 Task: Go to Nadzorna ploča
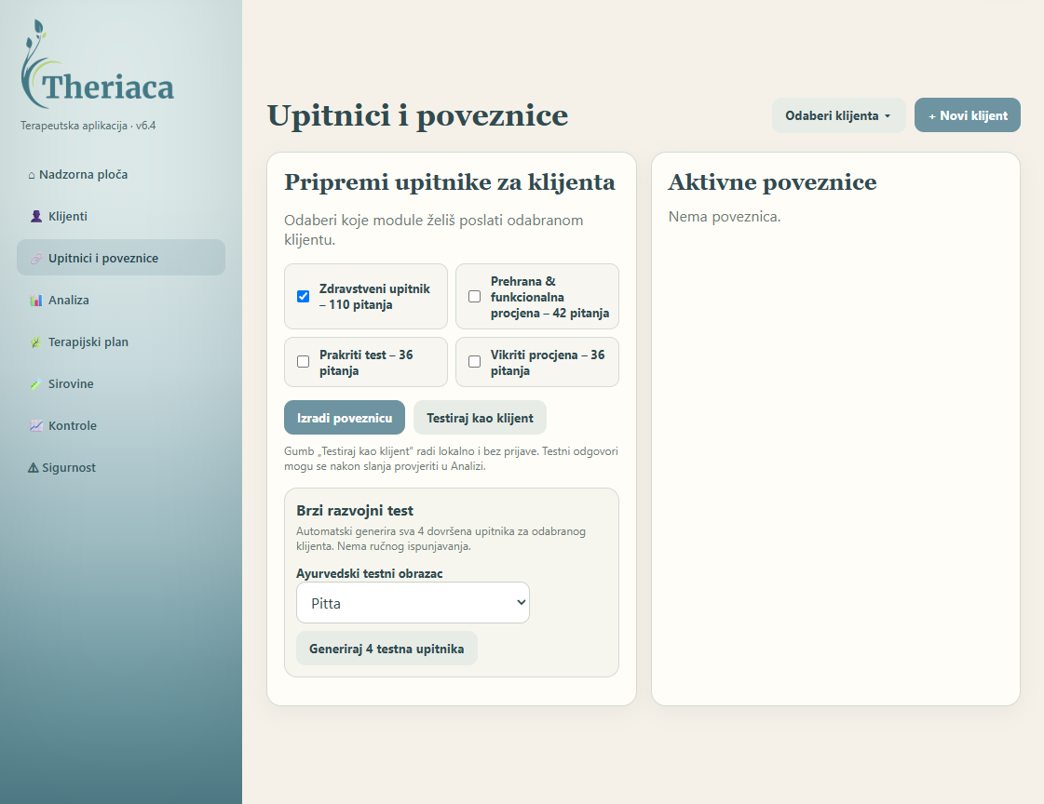pos(121,174)
